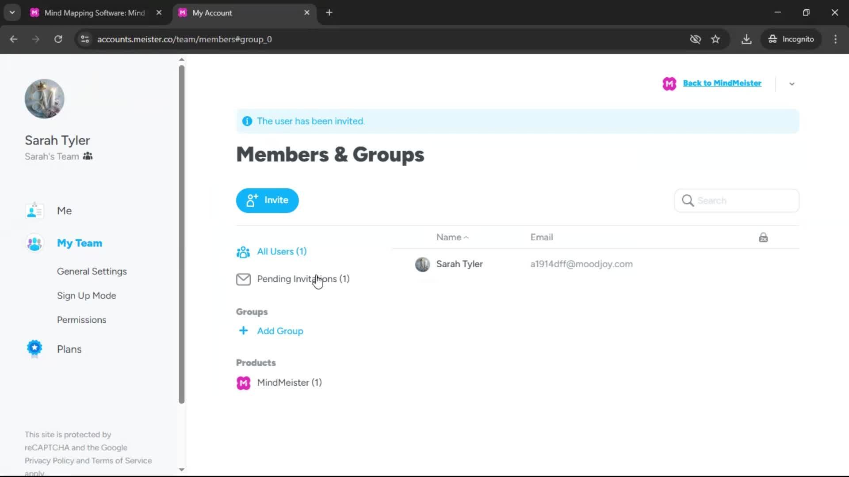Open browser downloads
Screen dimensions: 849x477
[x=746, y=39]
